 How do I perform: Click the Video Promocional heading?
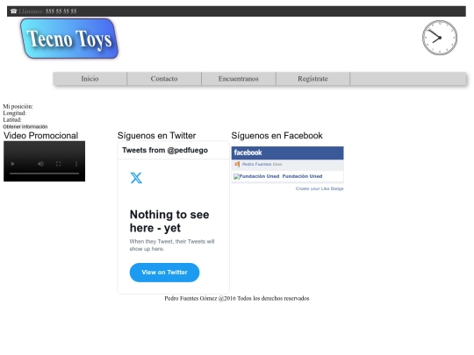tap(40, 136)
